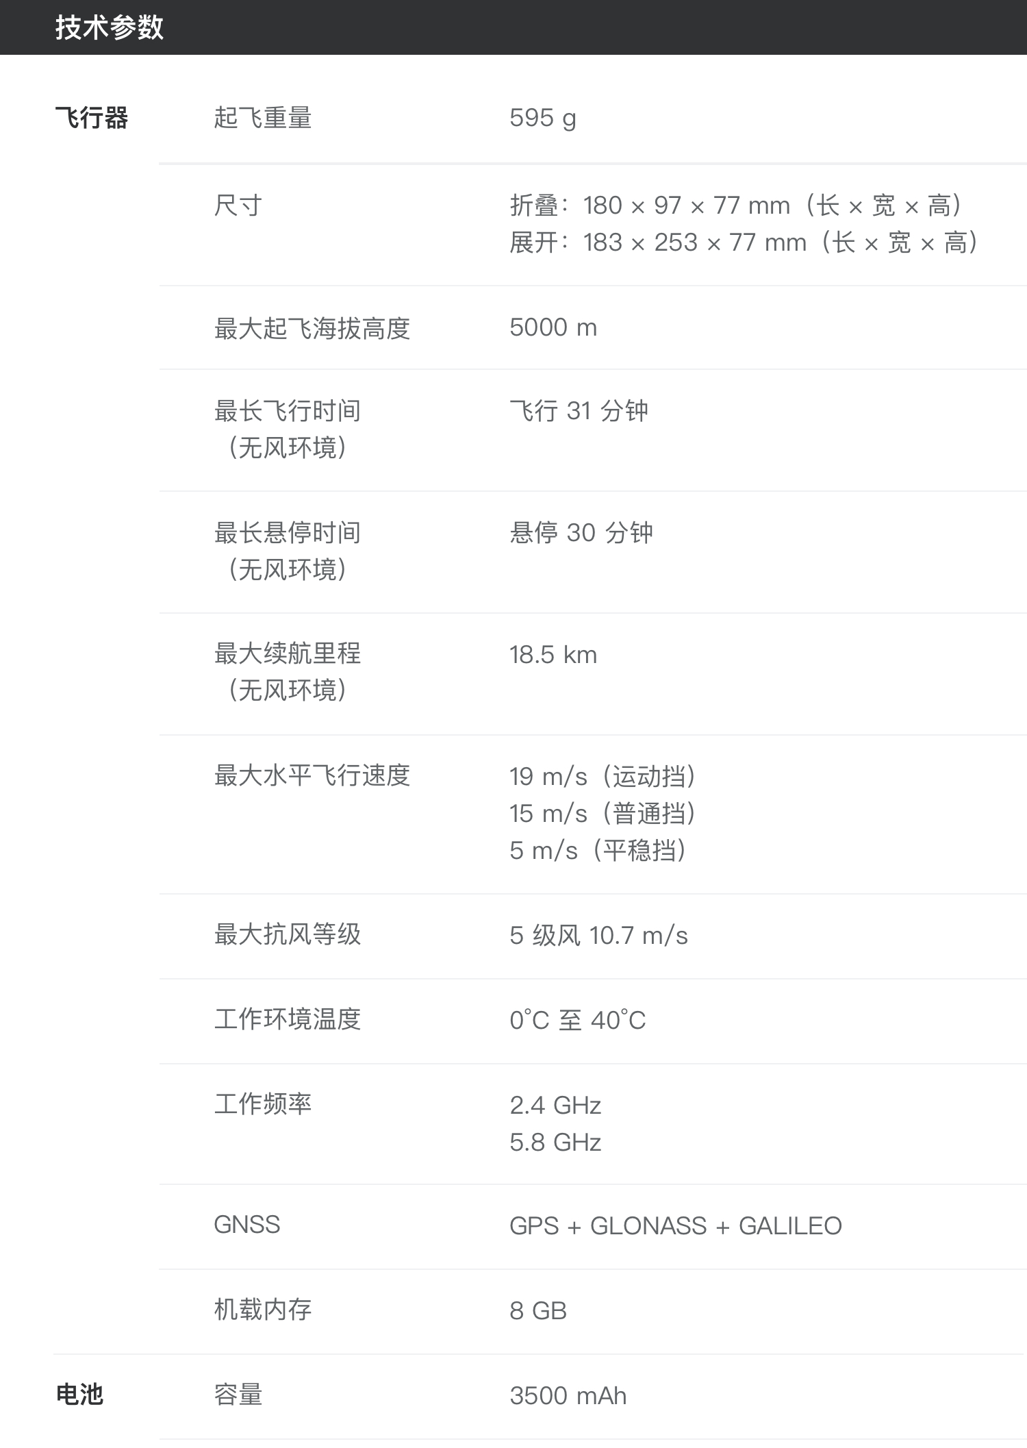Click the 3500 mAh battery capacity value
The width and height of the screenshot is (1027, 1448).
coord(568,1396)
